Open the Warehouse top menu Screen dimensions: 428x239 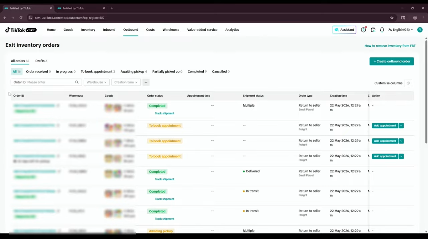tap(171, 30)
